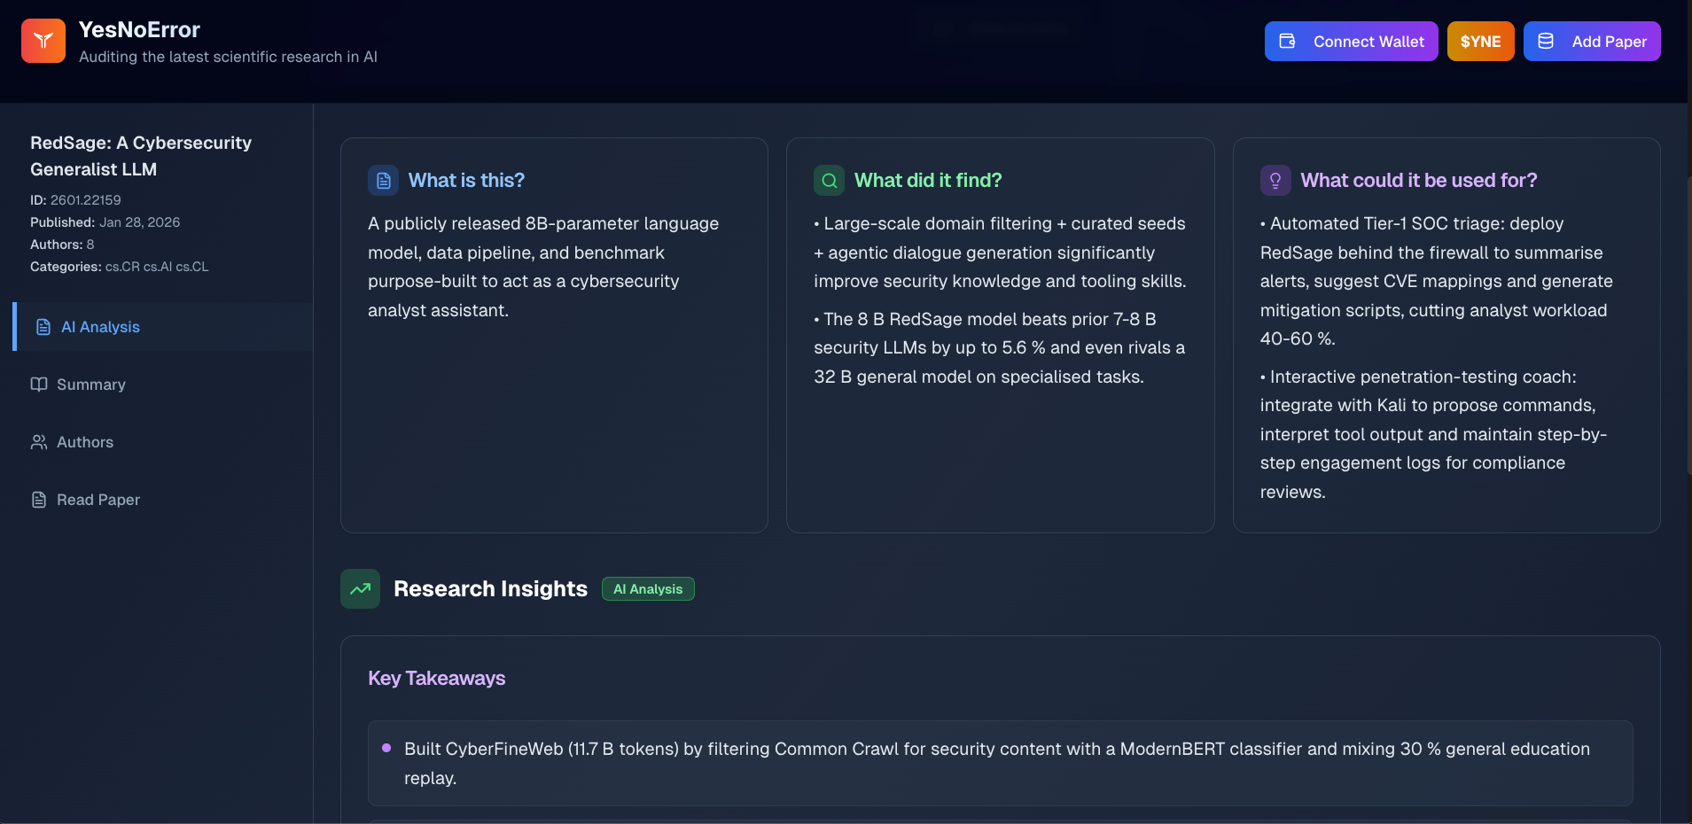
Task: Click the file icon next to Read Paper
Action: 39,500
